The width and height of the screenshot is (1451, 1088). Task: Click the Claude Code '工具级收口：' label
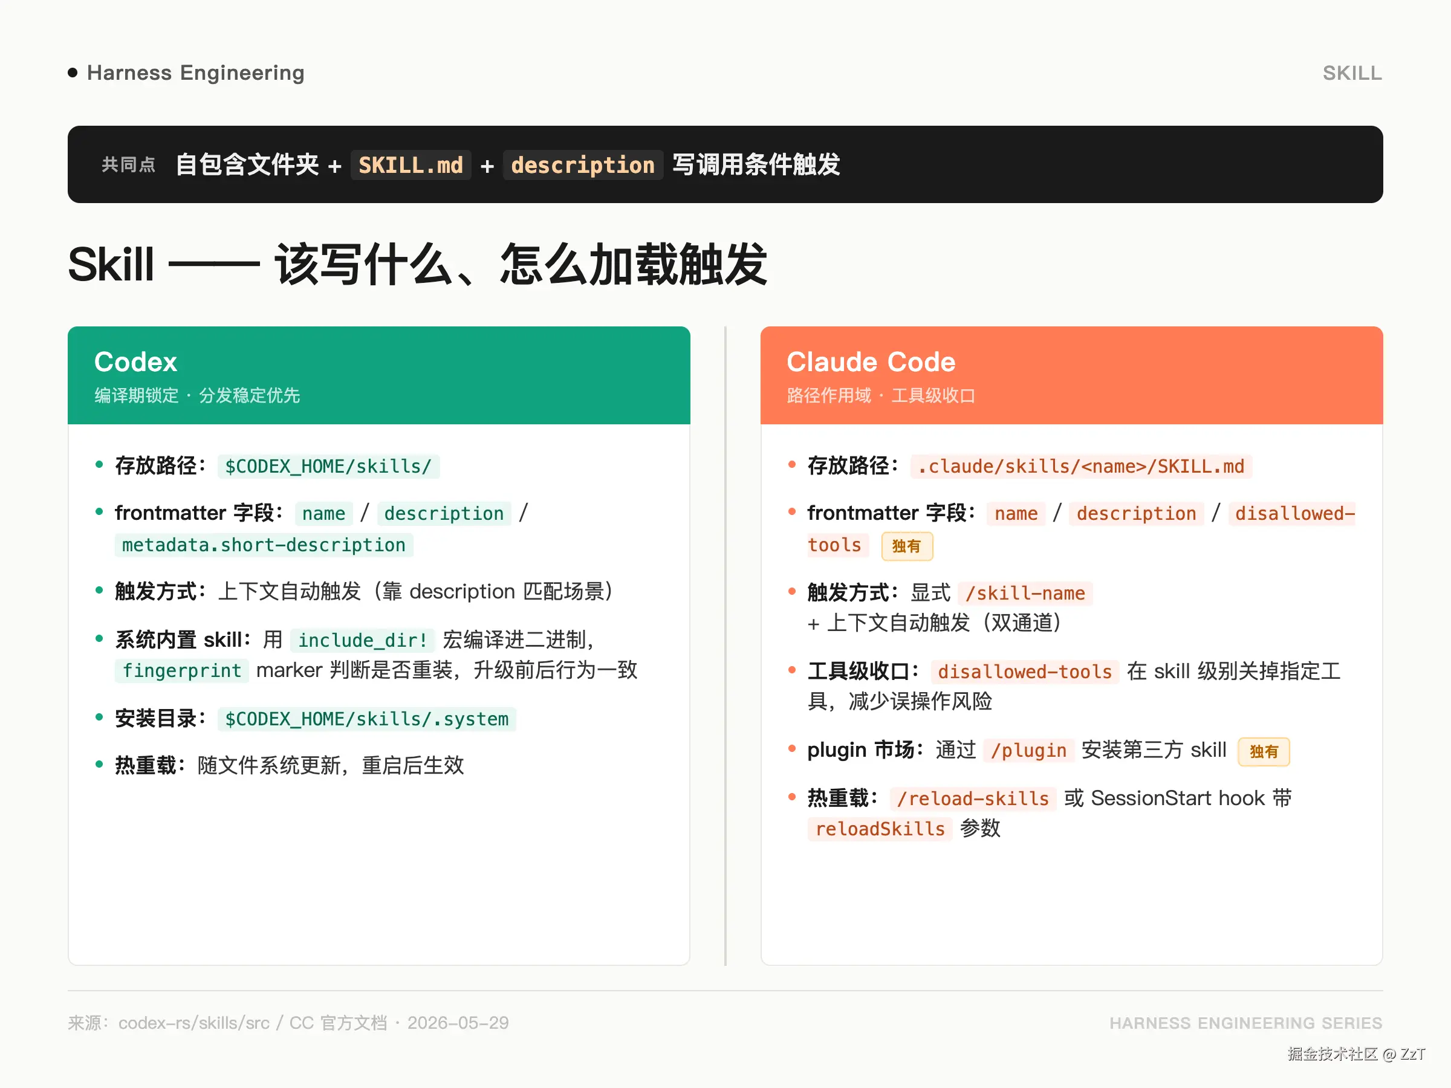tap(865, 671)
